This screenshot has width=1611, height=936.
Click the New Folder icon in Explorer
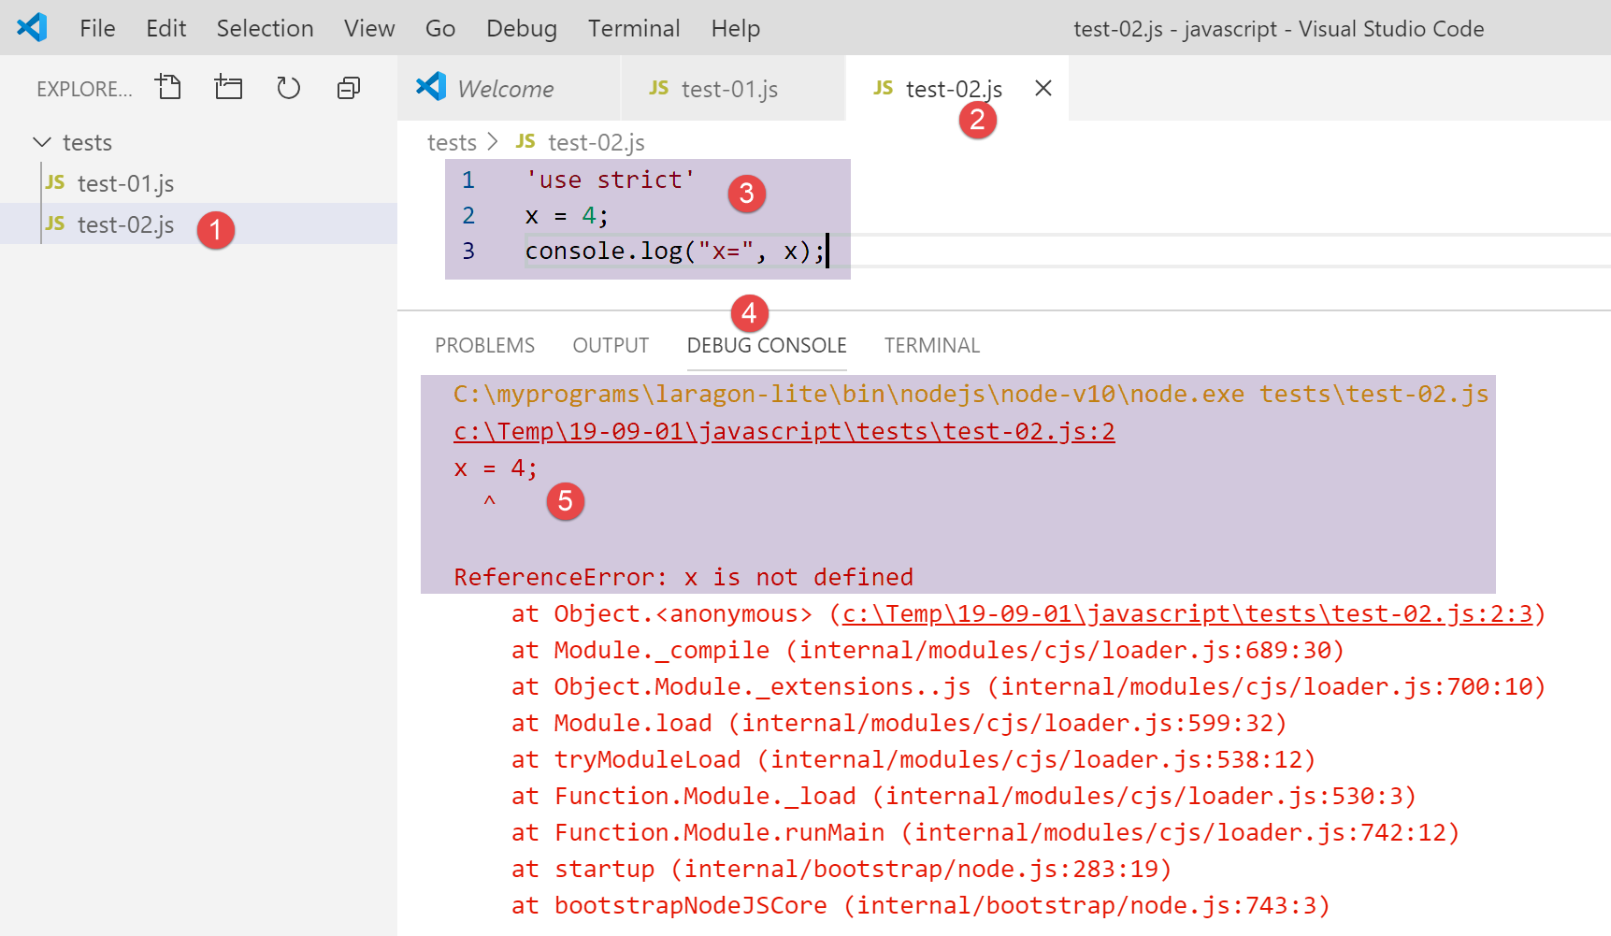click(x=228, y=88)
